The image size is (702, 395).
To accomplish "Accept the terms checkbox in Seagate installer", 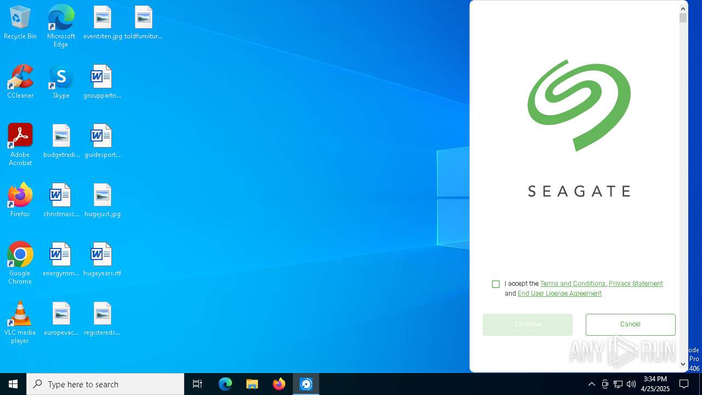I will coord(496,284).
